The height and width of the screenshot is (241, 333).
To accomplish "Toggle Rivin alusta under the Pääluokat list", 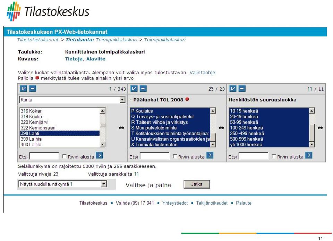I will [175, 156].
